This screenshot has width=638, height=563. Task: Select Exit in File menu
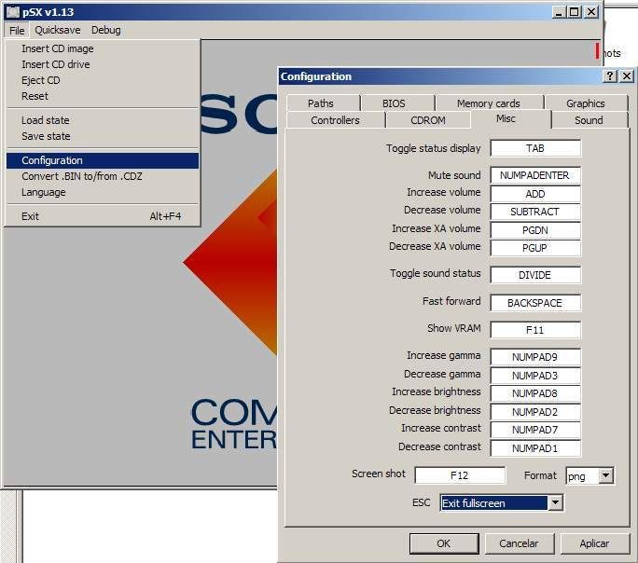click(103, 216)
